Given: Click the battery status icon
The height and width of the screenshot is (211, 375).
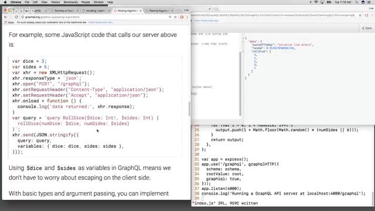Looking at the screenshot, I should [x=329, y=2].
